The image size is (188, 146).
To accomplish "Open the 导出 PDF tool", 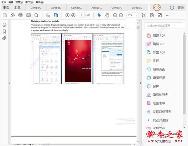I will pos(156,52).
